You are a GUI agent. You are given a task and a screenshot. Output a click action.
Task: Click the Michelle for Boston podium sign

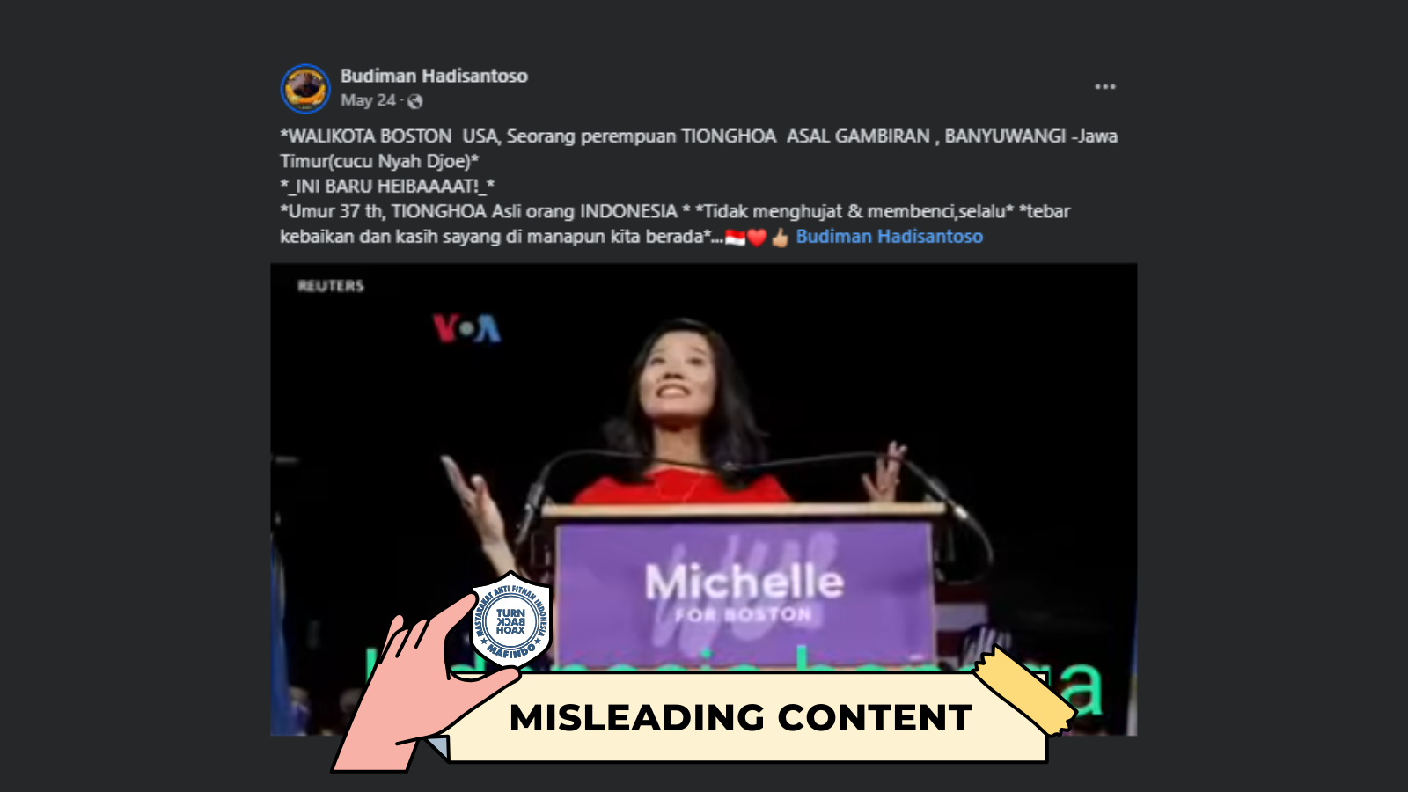(744, 590)
